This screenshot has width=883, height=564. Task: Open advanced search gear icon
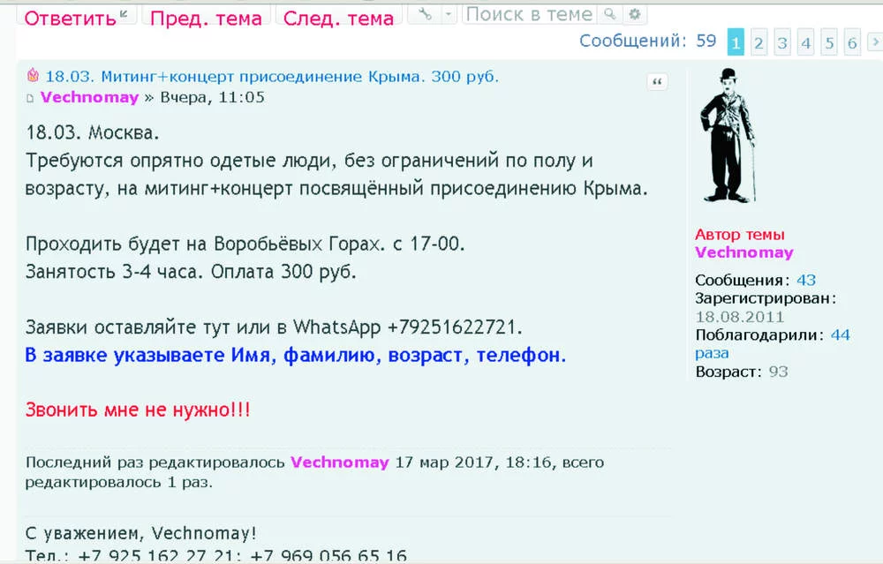point(635,14)
